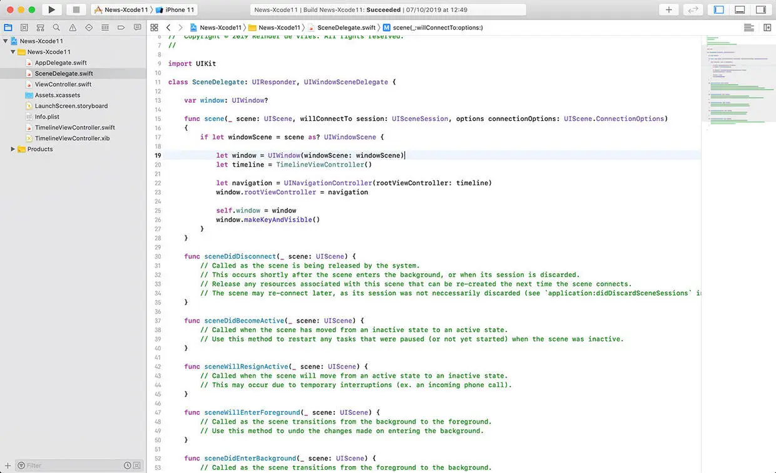The height and width of the screenshot is (473, 776).
Task: Show only recently modified files filter
Action: 128,465
